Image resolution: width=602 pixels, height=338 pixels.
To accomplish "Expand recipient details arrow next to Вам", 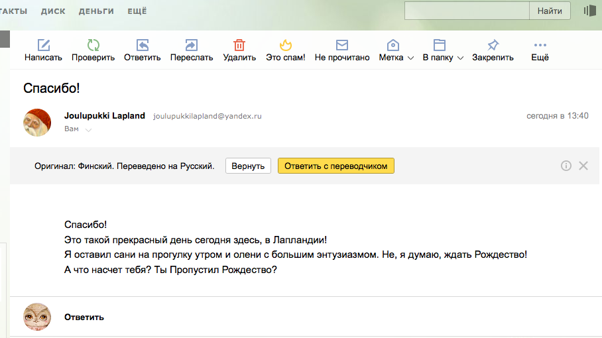I will tap(88, 130).
